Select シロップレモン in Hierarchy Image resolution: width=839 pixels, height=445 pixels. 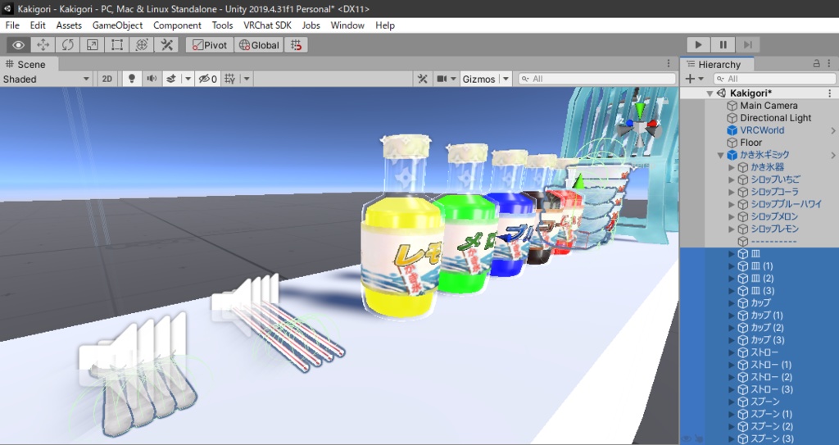(774, 229)
